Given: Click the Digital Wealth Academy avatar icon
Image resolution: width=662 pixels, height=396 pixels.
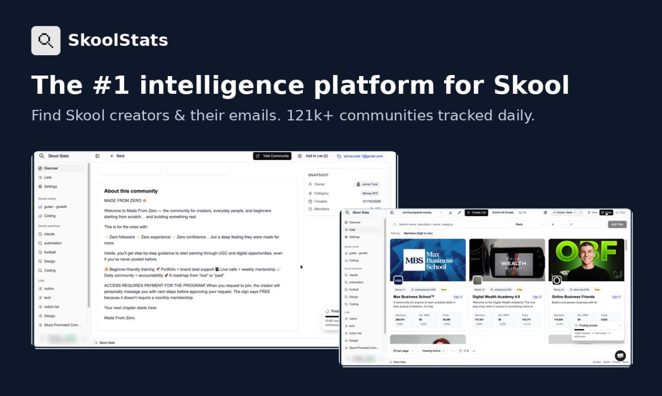Looking at the screenshot, I should point(477,280).
